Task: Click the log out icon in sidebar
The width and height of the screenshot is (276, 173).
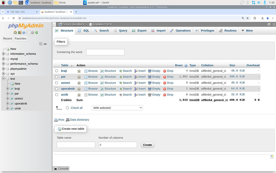Action: 20,32
